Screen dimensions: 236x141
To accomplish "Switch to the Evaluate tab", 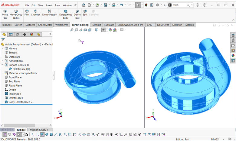I will (x=109, y=25).
